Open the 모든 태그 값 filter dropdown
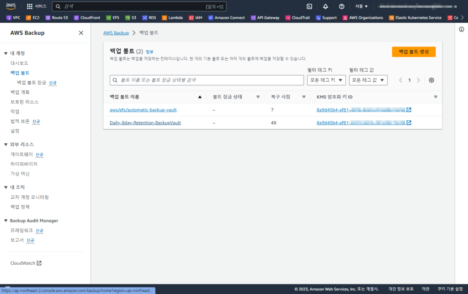 point(368,80)
